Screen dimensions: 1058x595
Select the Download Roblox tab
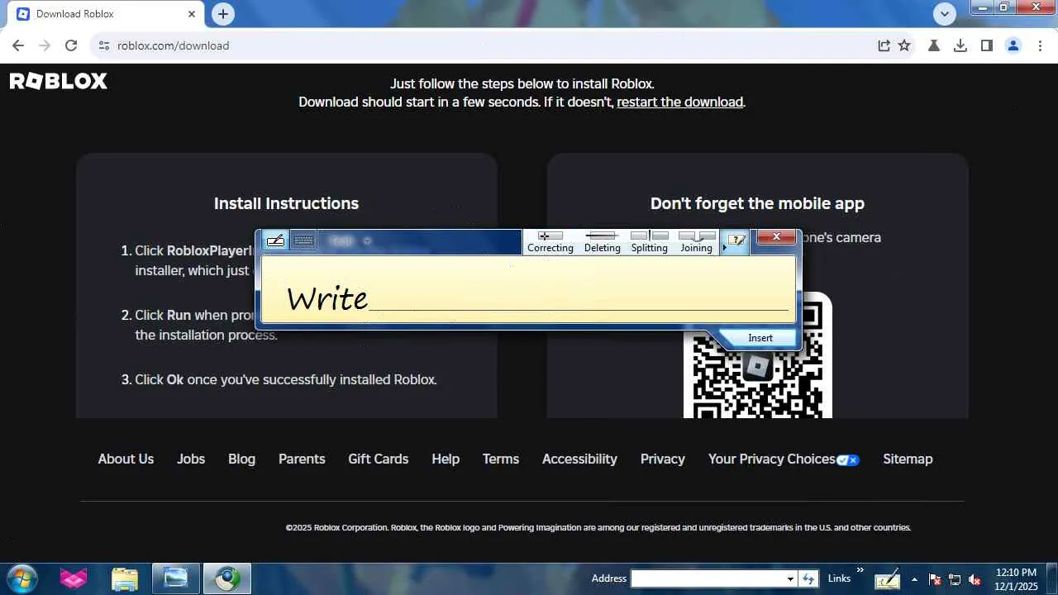coord(107,14)
